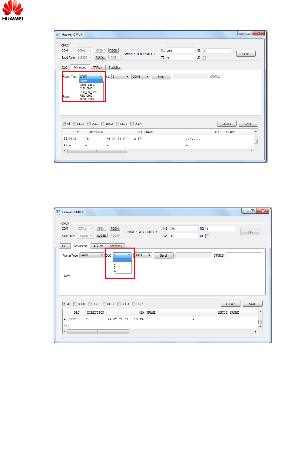Check DLC2 filter in window with DLC list open
This screenshot has height=450, width=295.
[104, 304]
